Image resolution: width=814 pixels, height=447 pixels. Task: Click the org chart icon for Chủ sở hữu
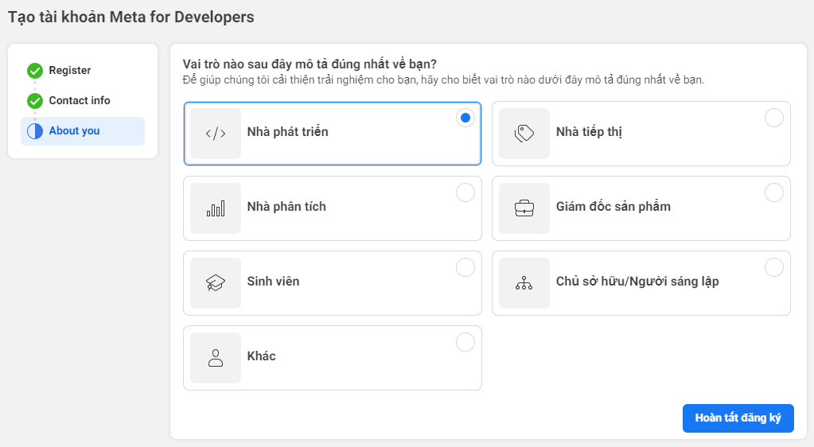tap(524, 283)
